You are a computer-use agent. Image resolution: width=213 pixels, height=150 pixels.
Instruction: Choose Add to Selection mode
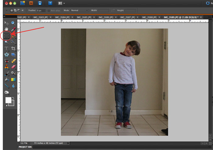15,10
